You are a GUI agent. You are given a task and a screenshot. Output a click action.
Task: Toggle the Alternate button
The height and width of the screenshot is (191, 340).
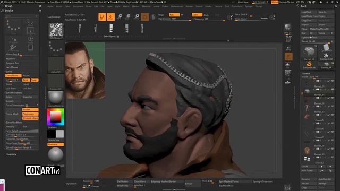(x=55, y=144)
